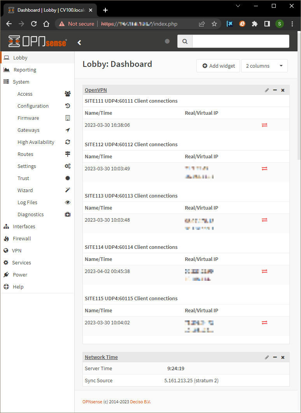Open the 2 columns dropdown
The image size is (301, 413).
tap(264, 66)
